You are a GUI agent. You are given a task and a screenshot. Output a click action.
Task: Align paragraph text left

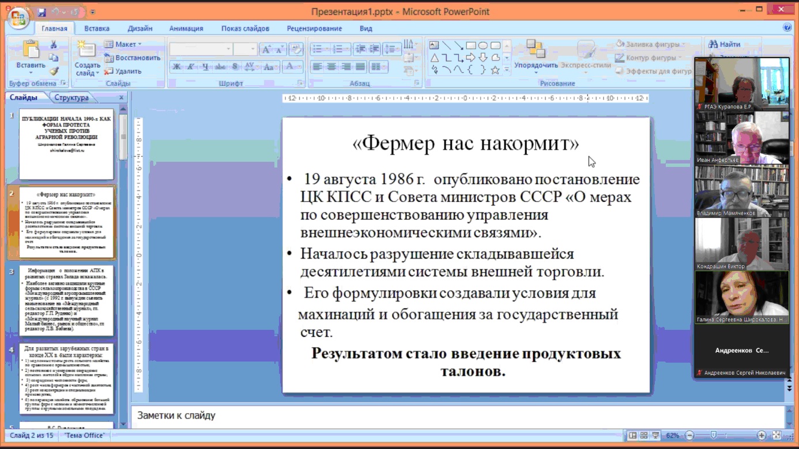(x=317, y=67)
